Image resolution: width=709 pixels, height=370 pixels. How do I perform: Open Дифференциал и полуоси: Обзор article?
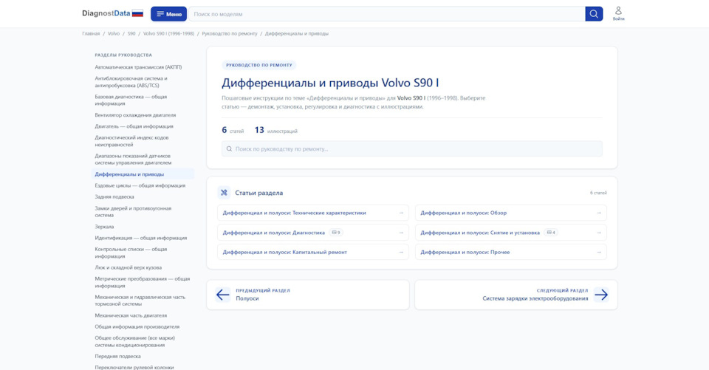click(x=511, y=213)
